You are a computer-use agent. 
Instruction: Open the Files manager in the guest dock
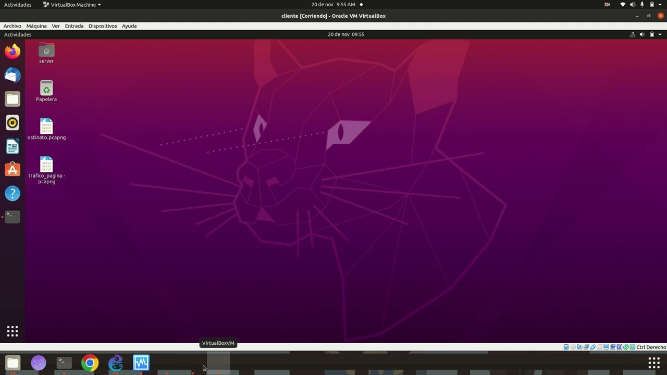(x=13, y=99)
